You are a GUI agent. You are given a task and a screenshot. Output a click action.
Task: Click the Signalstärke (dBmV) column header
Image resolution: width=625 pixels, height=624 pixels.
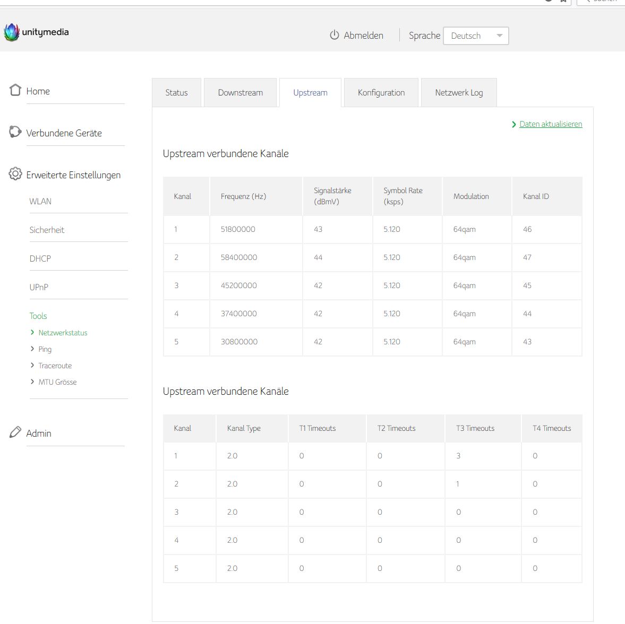332,196
